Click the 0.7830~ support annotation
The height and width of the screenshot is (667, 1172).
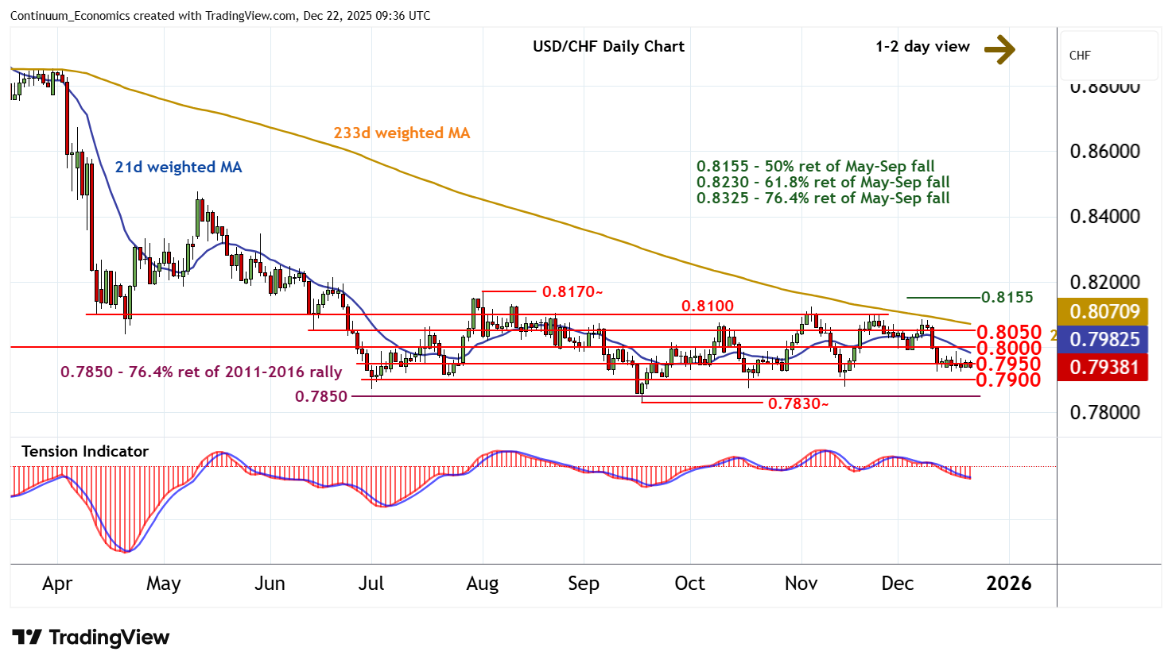coord(798,405)
